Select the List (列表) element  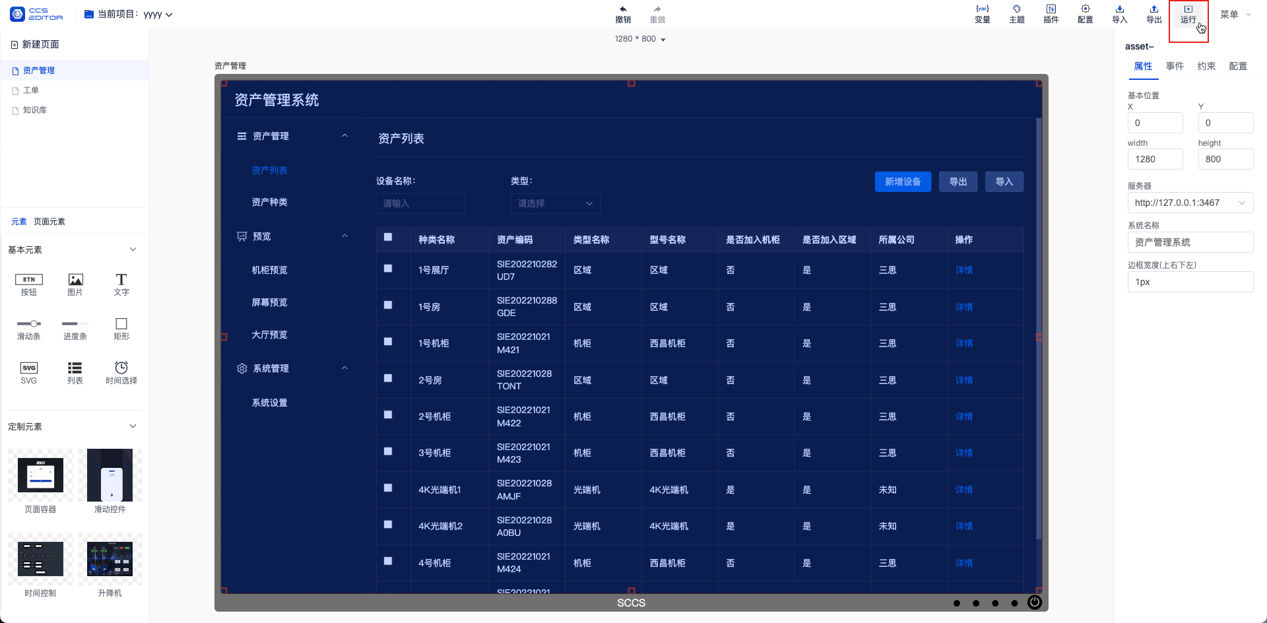coord(75,374)
